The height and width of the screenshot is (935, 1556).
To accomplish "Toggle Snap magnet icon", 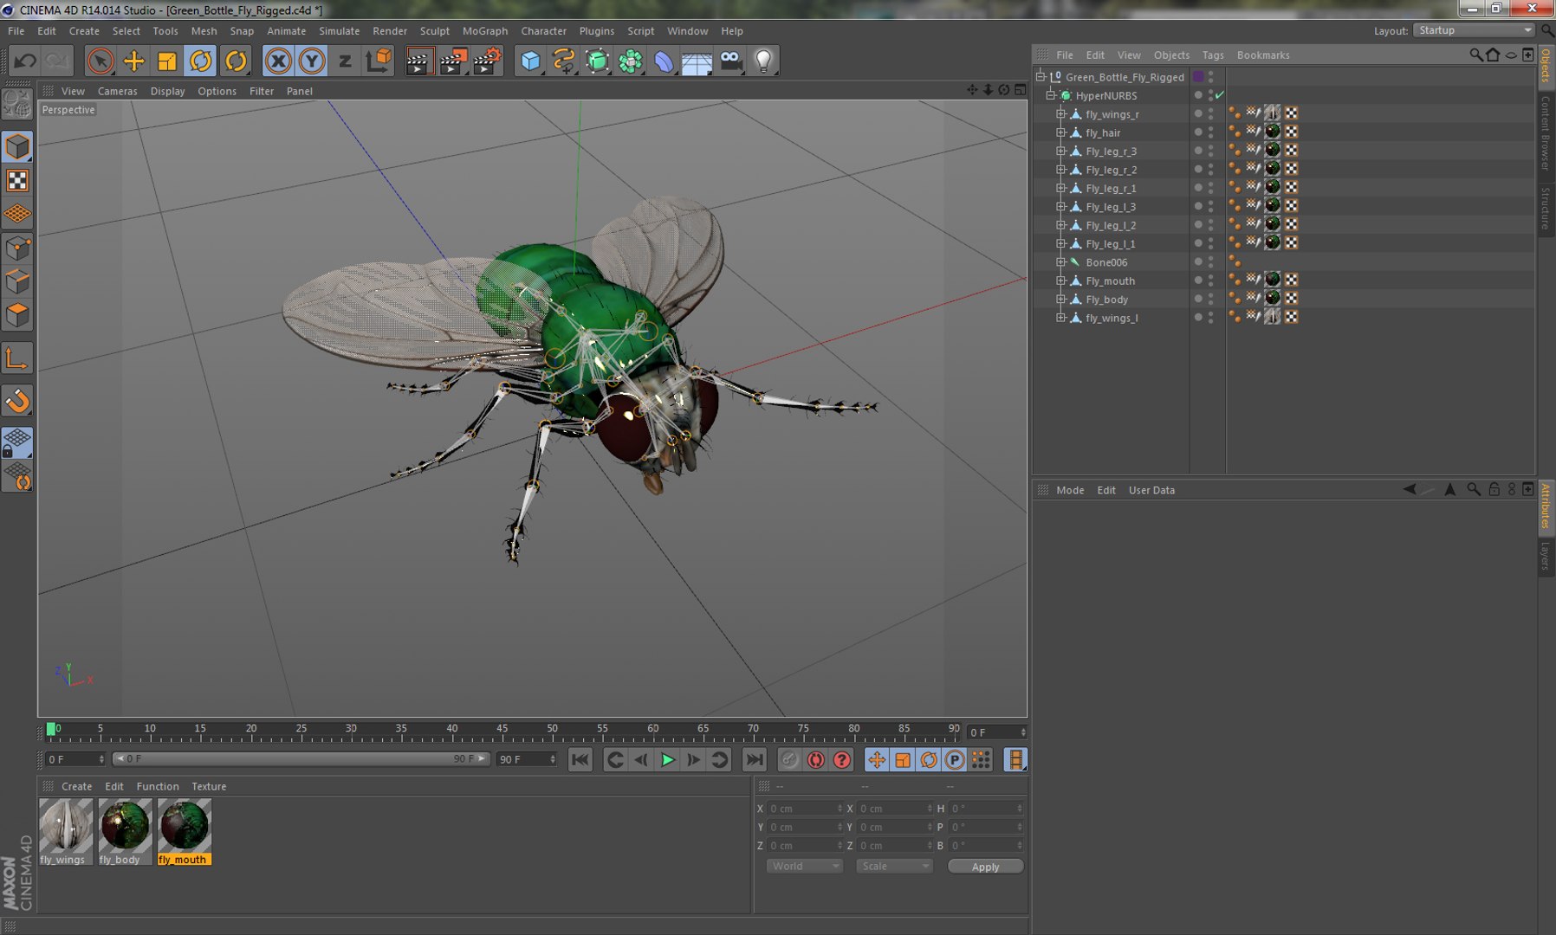I will (x=17, y=401).
